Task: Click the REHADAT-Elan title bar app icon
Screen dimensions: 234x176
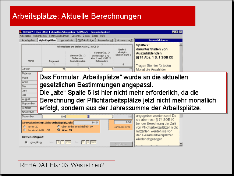Action: click(21, 32)
